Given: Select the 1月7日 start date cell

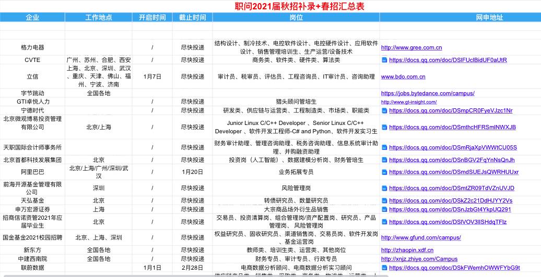Looking at the screenshot, I should tap(152, 77).
